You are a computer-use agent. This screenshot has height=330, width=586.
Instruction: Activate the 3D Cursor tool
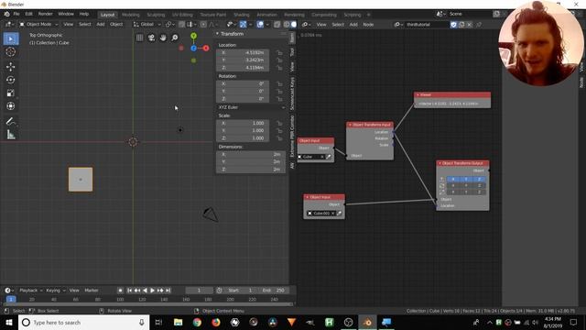point(11,52)
